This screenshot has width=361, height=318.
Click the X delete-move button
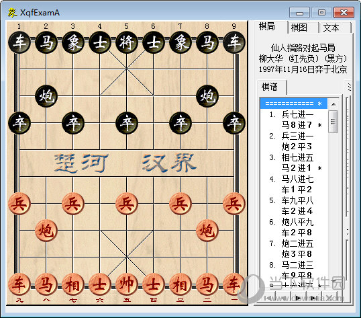[x=329, y=299]
